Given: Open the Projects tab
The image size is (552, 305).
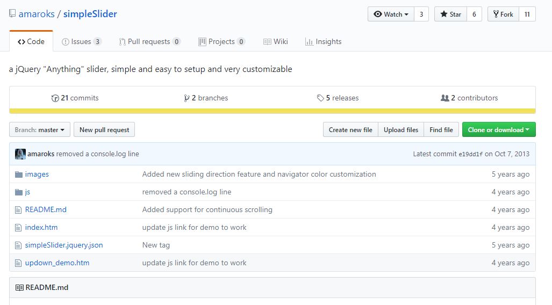Looking at the screenshot, I should coord(222,41).
